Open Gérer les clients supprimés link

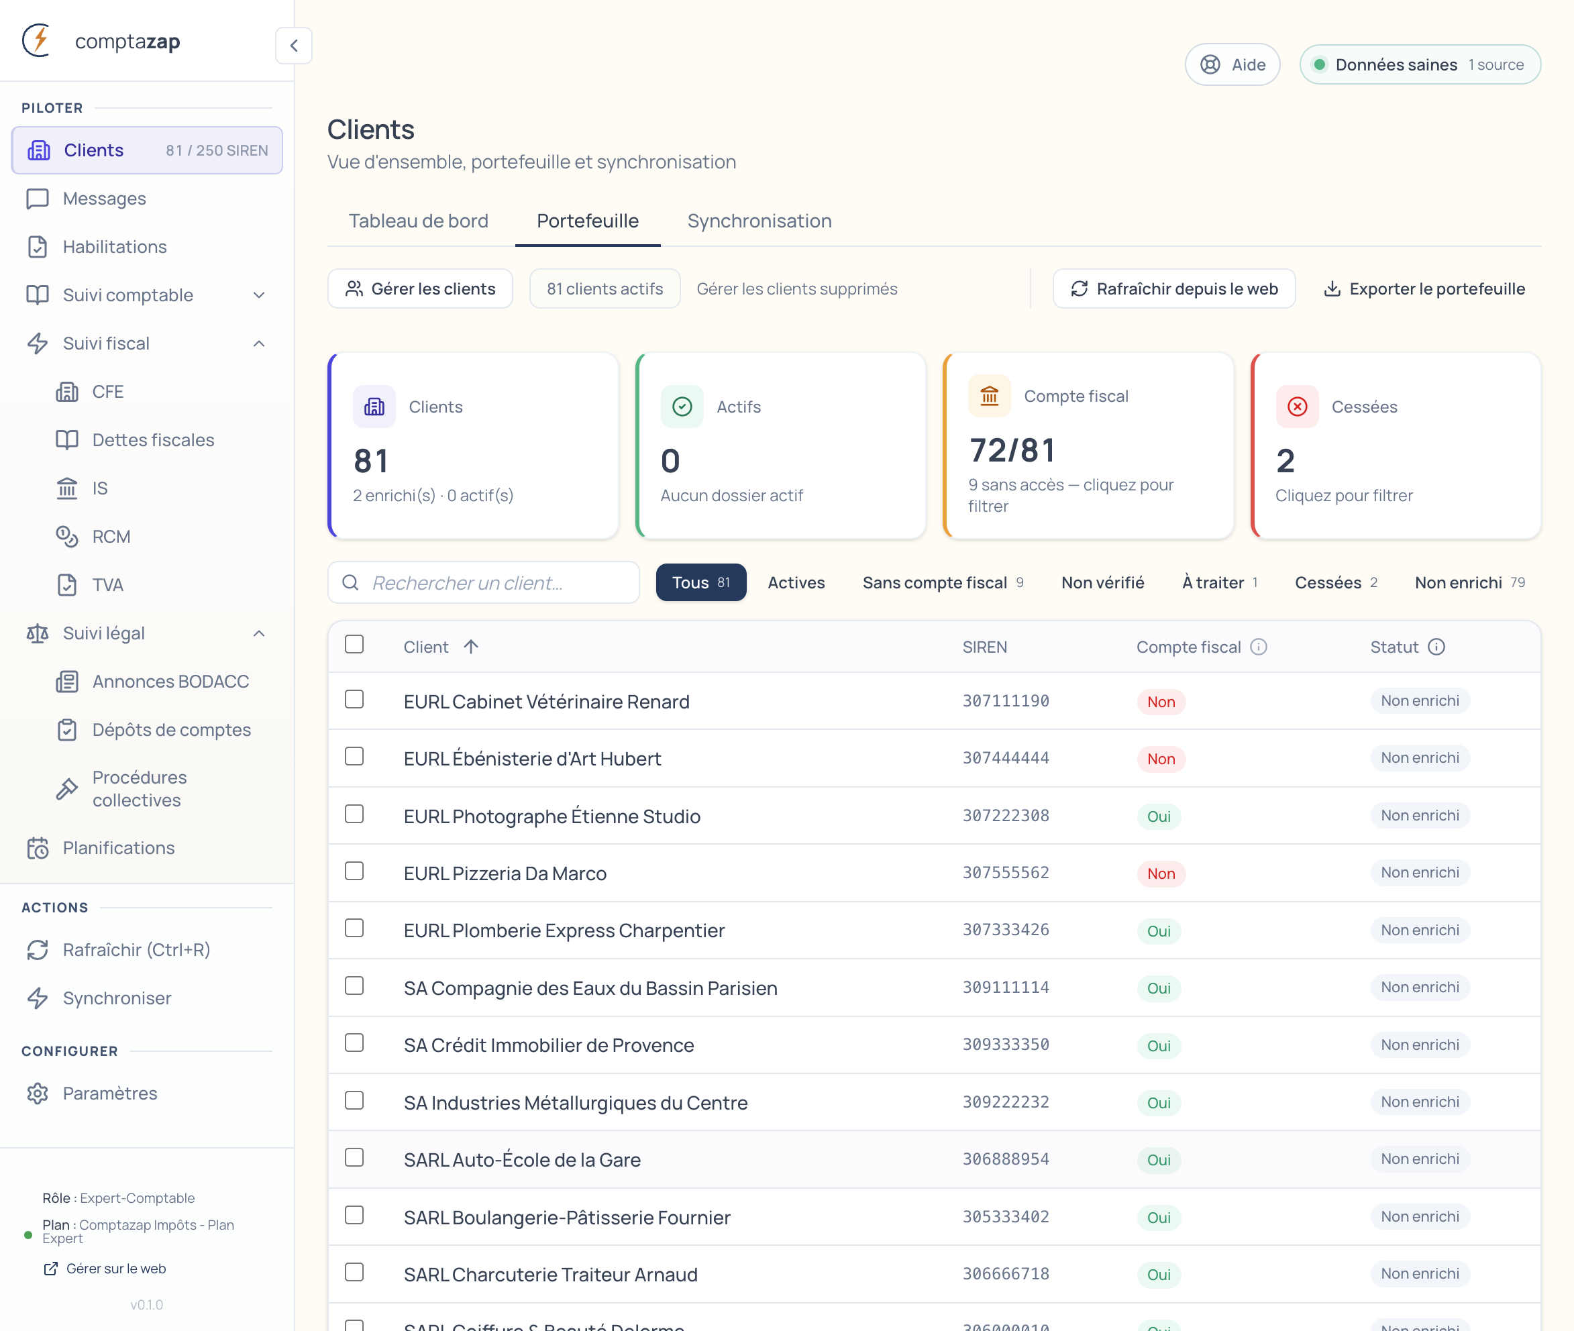[x=797, y=289]
